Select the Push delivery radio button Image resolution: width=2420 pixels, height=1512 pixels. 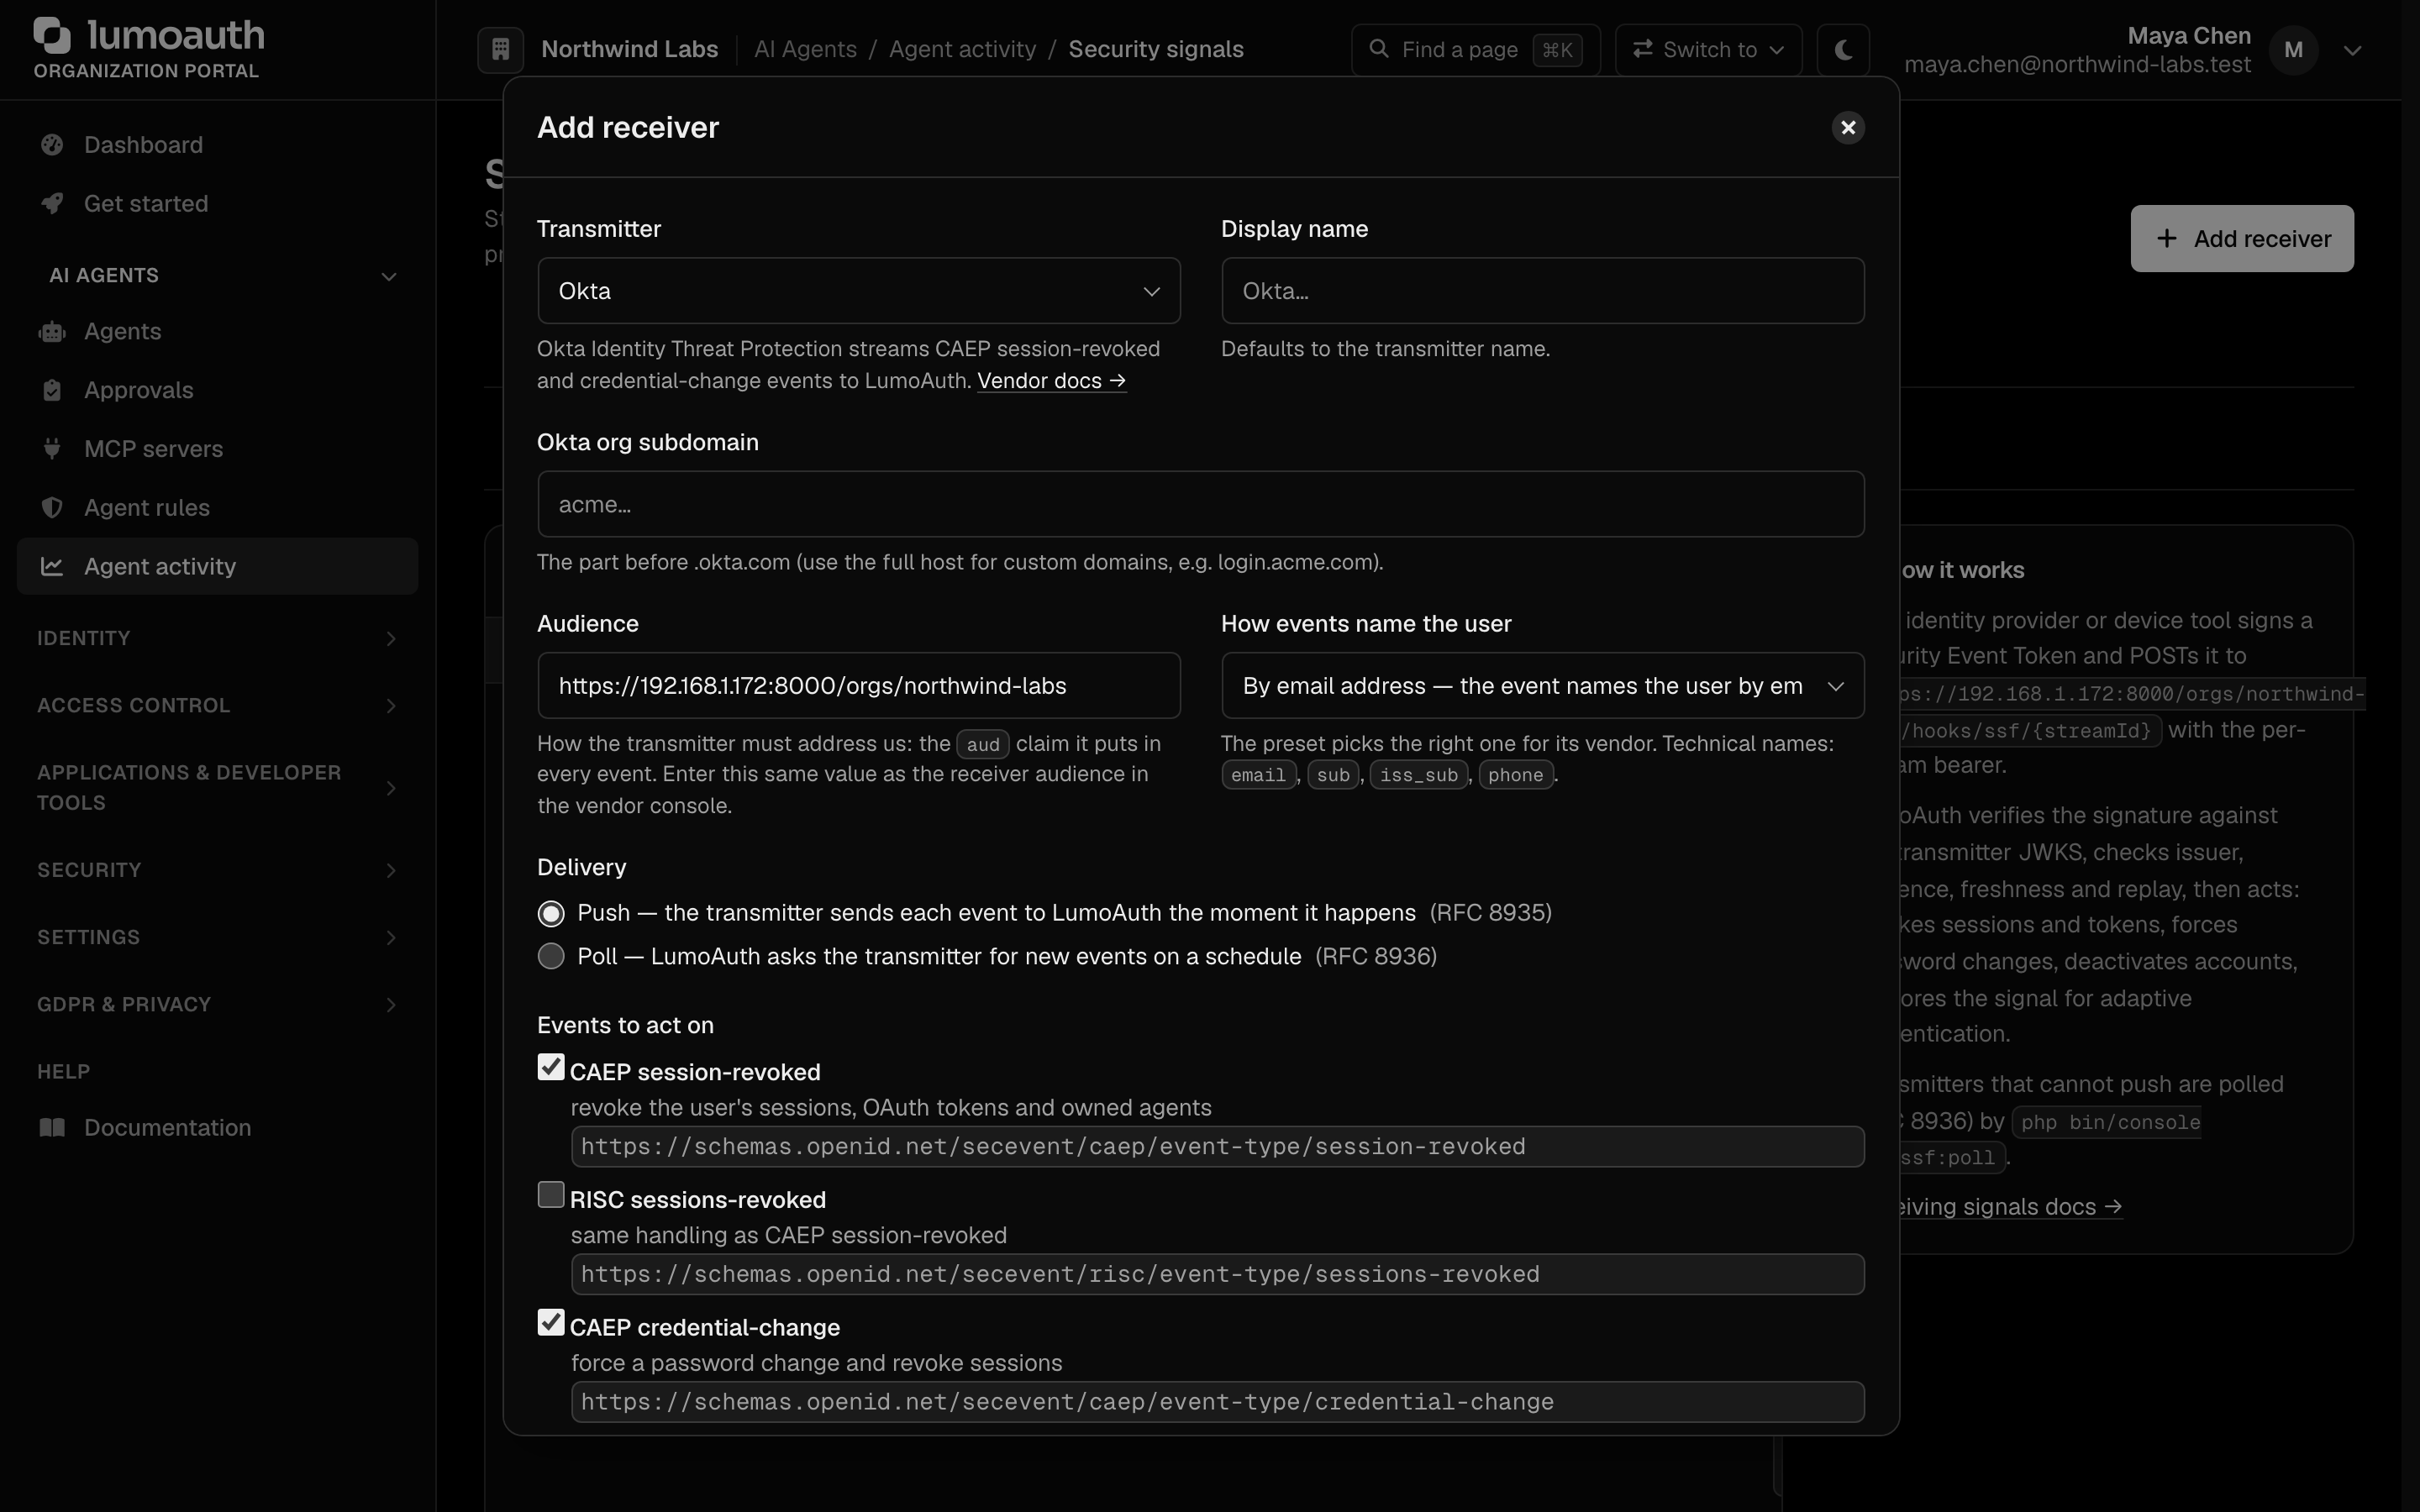pos(551,914)
